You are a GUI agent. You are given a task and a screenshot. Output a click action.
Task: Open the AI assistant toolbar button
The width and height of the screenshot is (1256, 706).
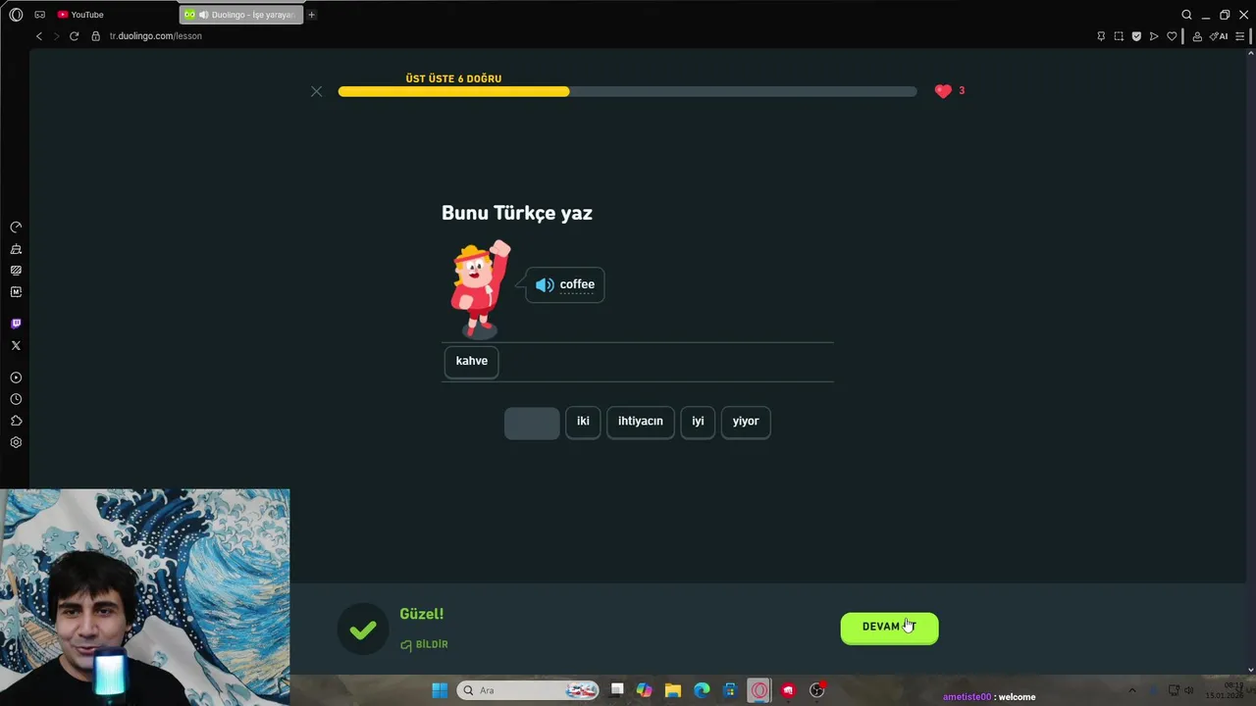(x=1219, y=36)
